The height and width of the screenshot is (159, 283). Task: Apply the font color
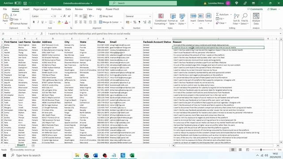click(x=66, y=22)
